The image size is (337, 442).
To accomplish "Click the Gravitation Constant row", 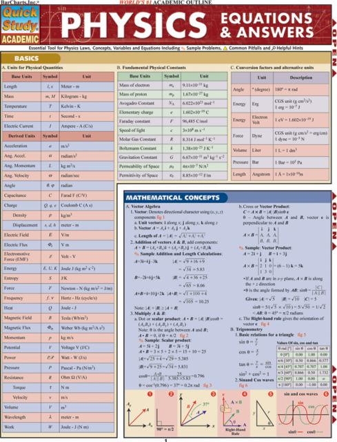I will [172, 157].
